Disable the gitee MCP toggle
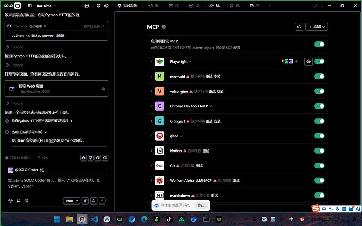 click(x=320, y=136)
